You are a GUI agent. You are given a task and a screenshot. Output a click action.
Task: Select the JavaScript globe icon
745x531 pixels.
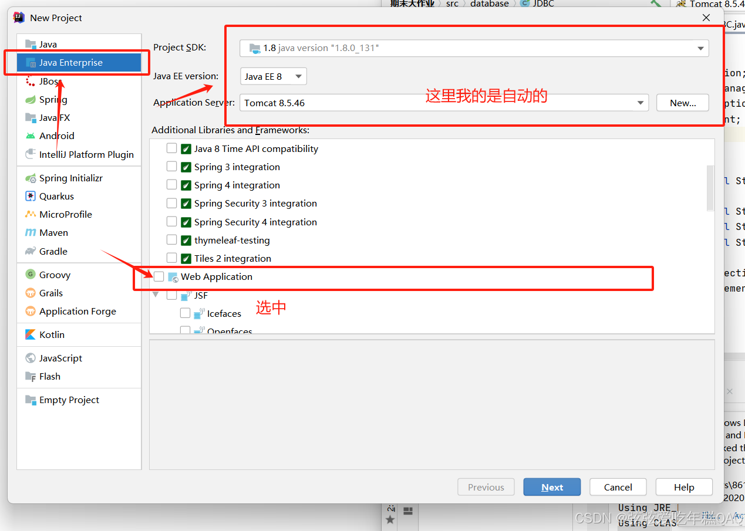tap(31, 358)
